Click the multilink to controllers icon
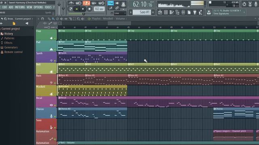 [117, 8]
